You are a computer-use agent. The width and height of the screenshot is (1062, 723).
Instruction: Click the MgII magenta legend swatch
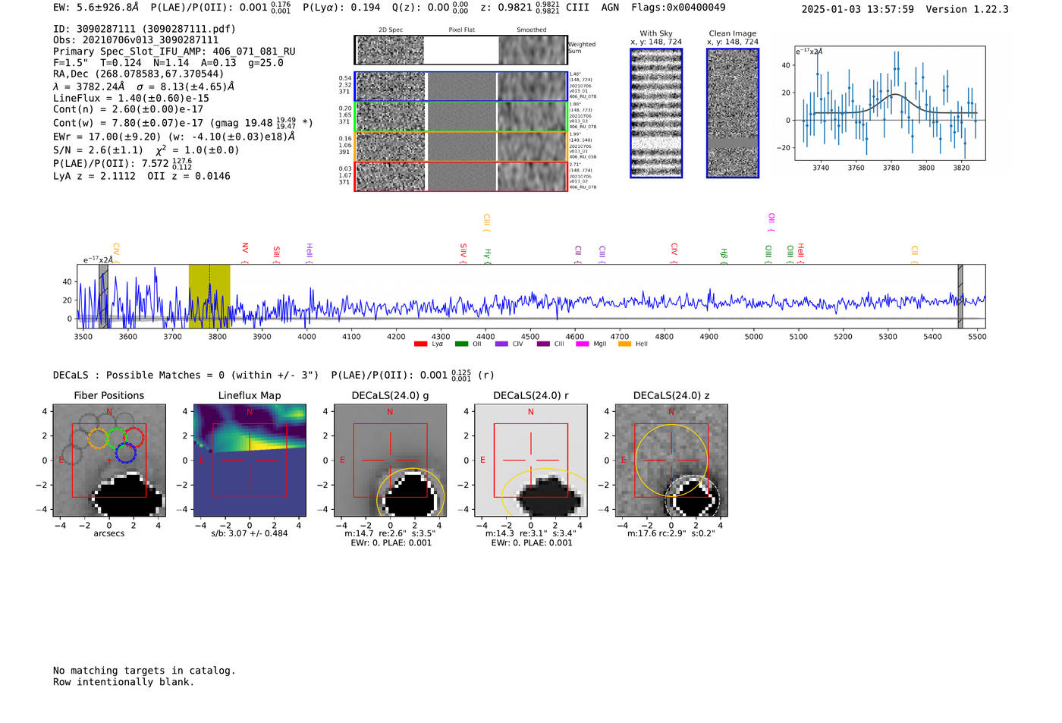(x=583, y=344)
